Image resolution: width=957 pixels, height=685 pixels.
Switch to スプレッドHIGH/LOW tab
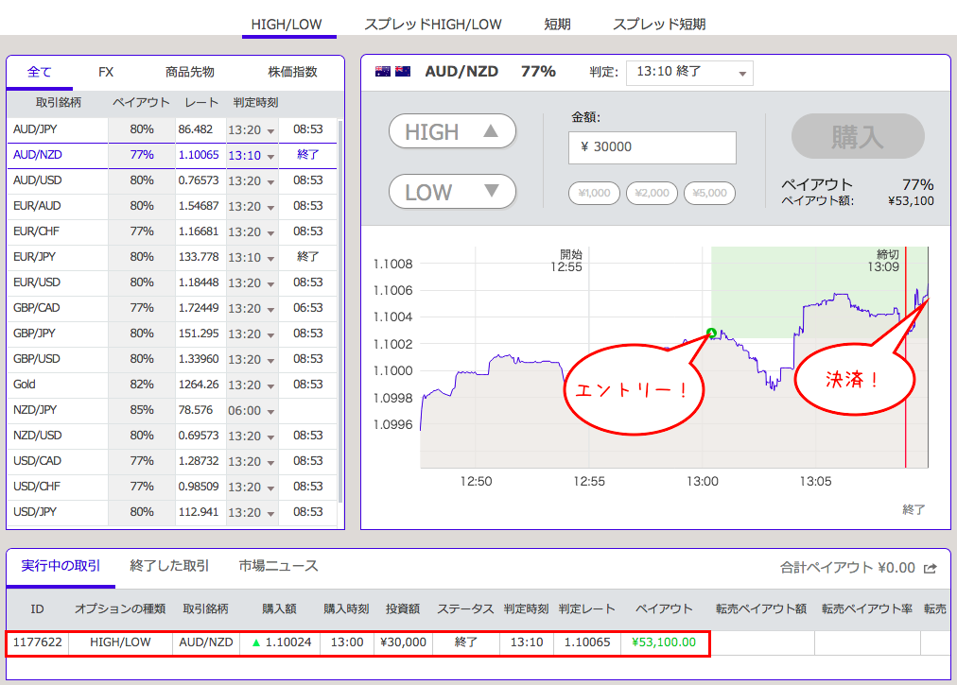[x=433, y=25]
